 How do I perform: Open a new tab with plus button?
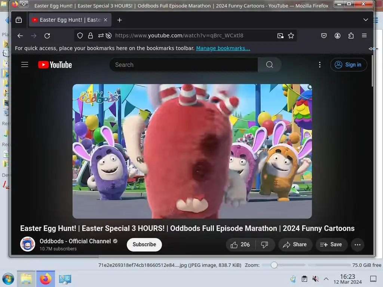pos(119,20)
